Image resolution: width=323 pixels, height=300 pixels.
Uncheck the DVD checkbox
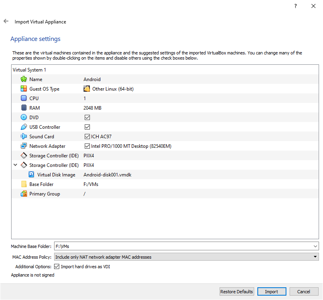[x=88, y=117]
